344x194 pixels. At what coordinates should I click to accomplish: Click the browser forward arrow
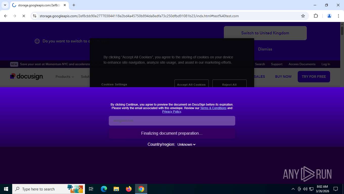pos(15,16)
